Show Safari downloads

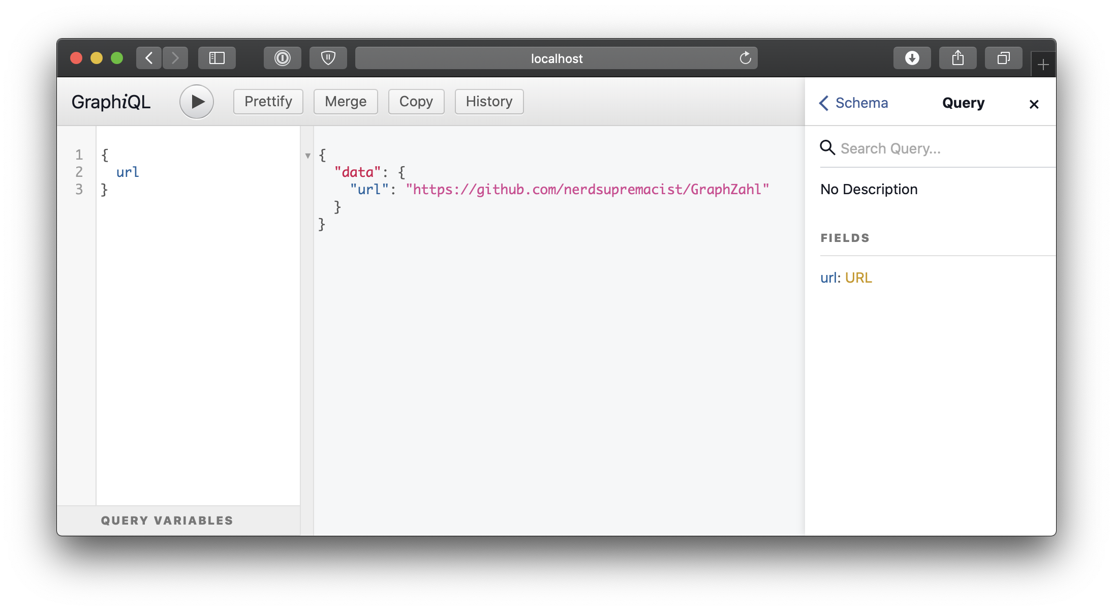point(912,58)
